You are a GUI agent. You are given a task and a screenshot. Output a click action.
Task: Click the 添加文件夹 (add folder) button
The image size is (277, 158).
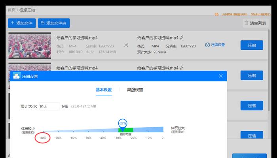[54, 23]
